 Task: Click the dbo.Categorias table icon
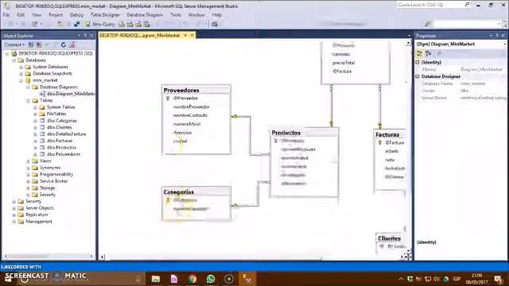[x=42, y=121]
